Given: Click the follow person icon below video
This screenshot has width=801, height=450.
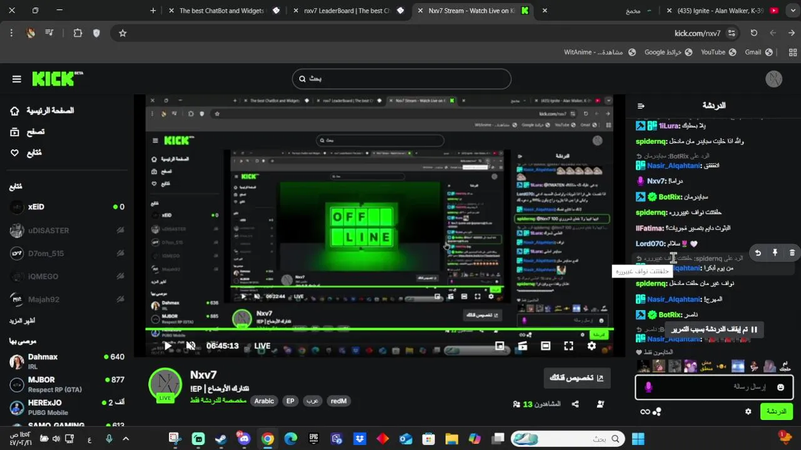Looking at the screenshot, I should click(601, 404).
